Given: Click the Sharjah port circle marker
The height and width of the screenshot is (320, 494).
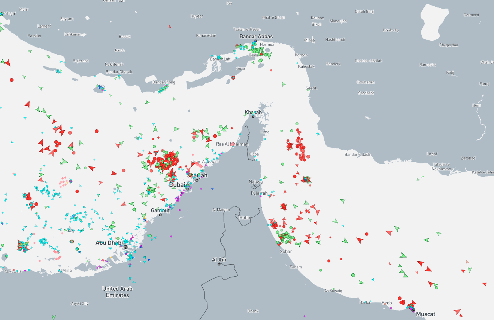Looking at the screenshot, I should click(197, 180).
